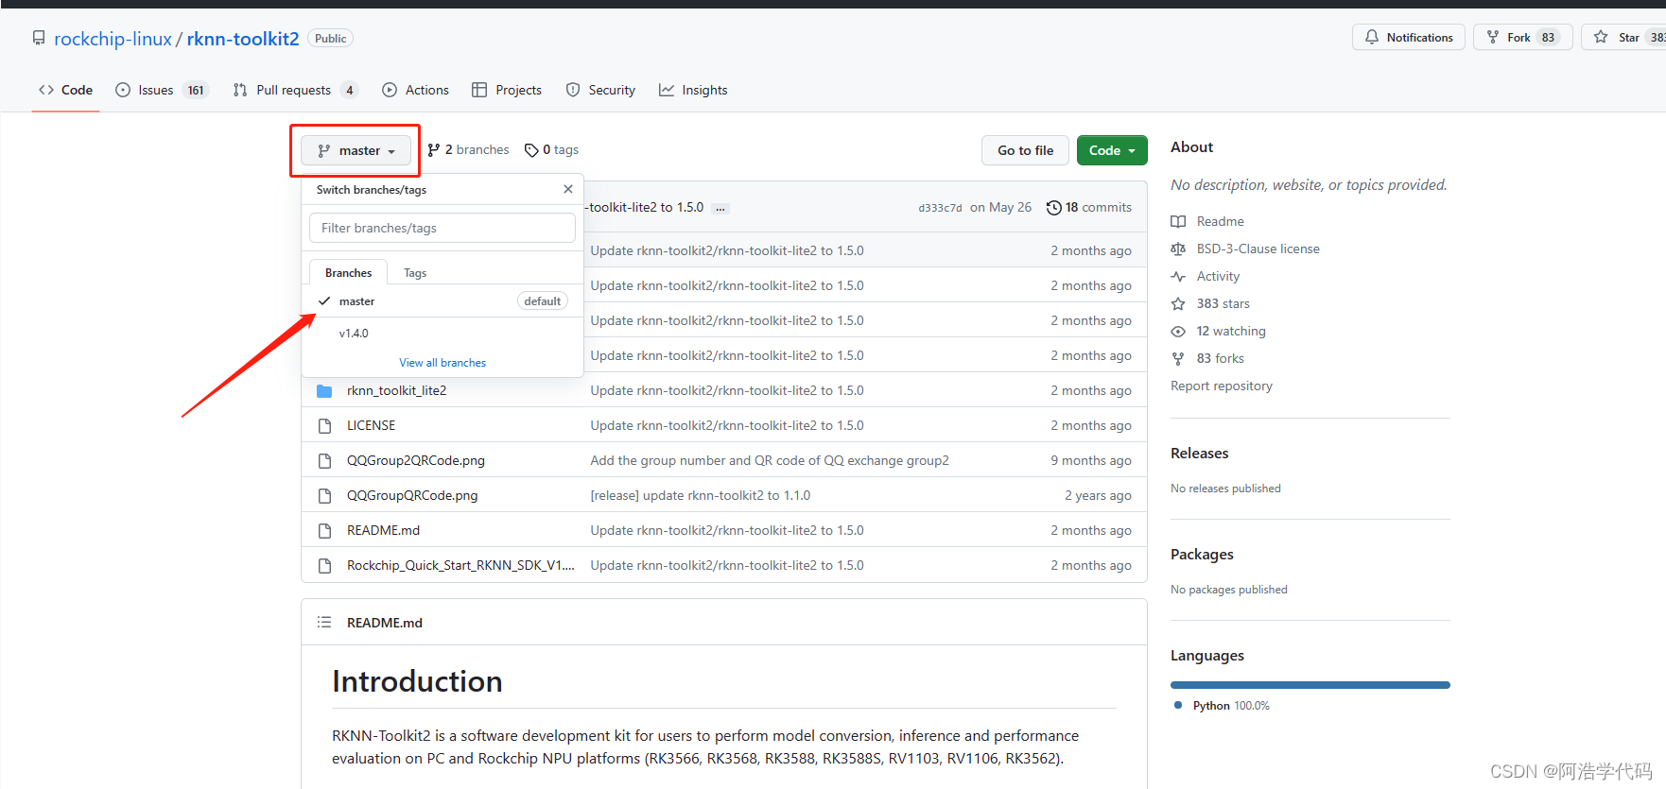Open the rknn-toolkit2 repository link

pyautogui.click(x=243, y=39)
